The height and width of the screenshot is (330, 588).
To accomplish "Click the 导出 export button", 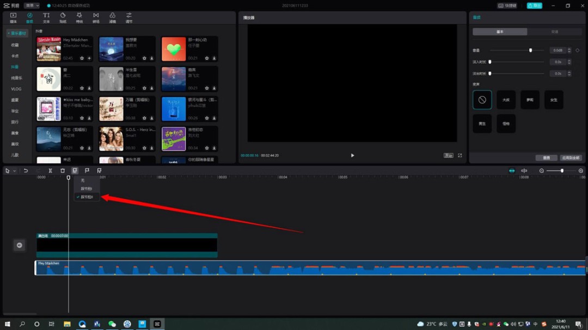I will tap(534, 5).
